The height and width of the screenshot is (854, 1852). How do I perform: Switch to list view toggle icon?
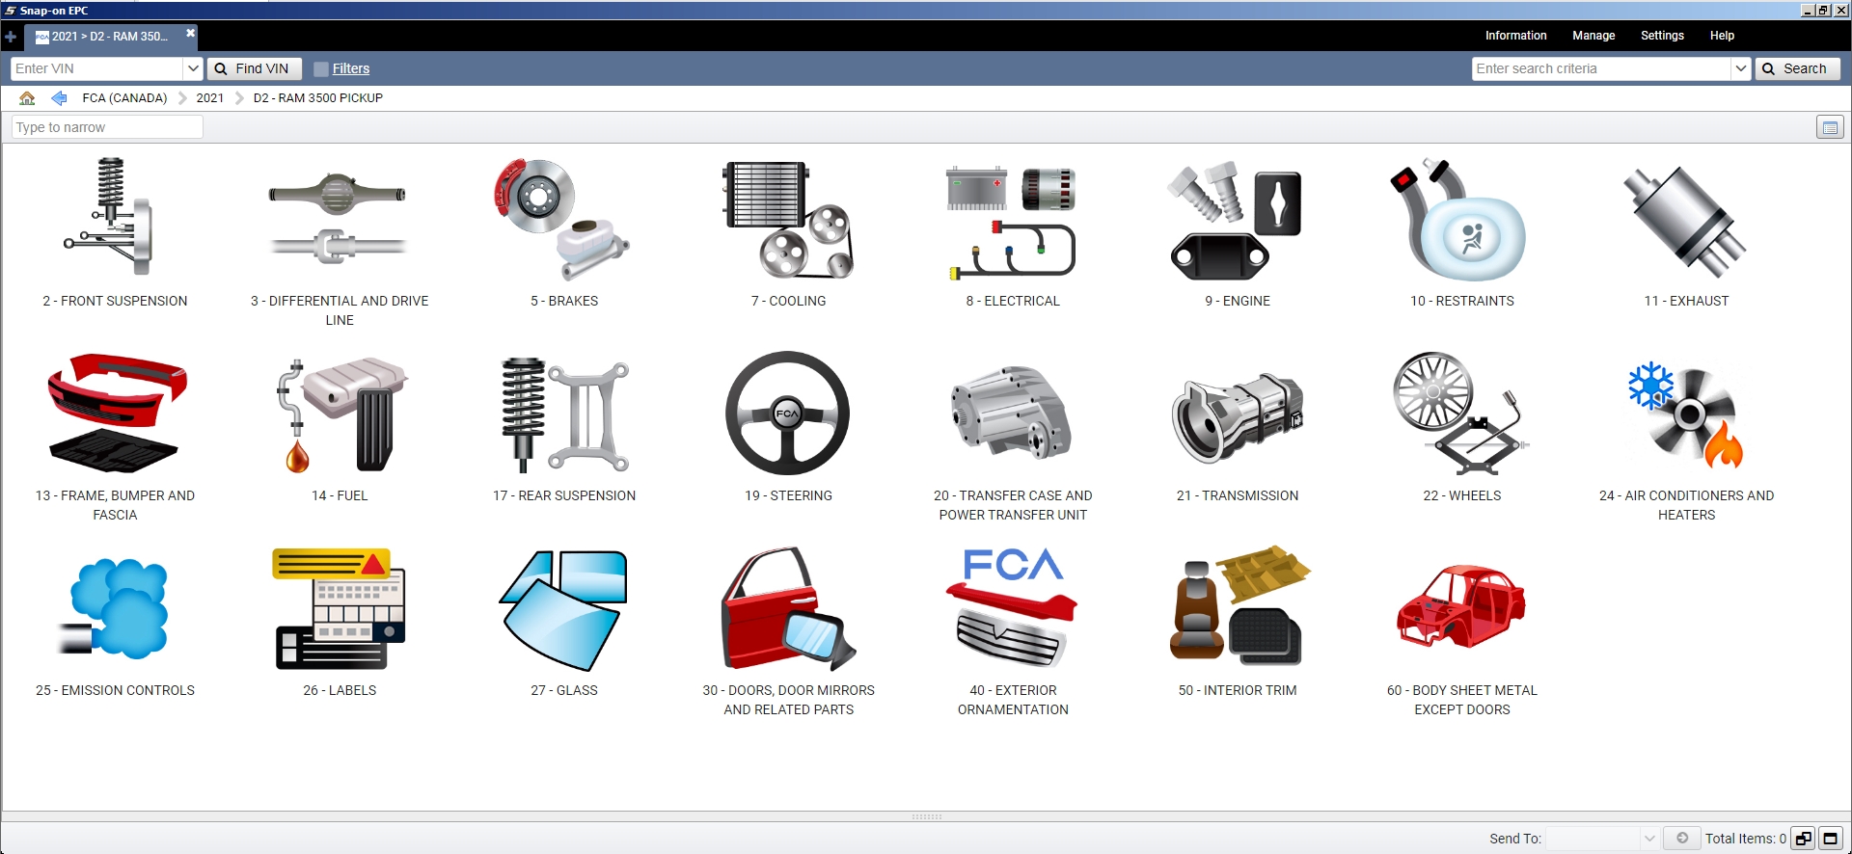tap(1830, 127)
